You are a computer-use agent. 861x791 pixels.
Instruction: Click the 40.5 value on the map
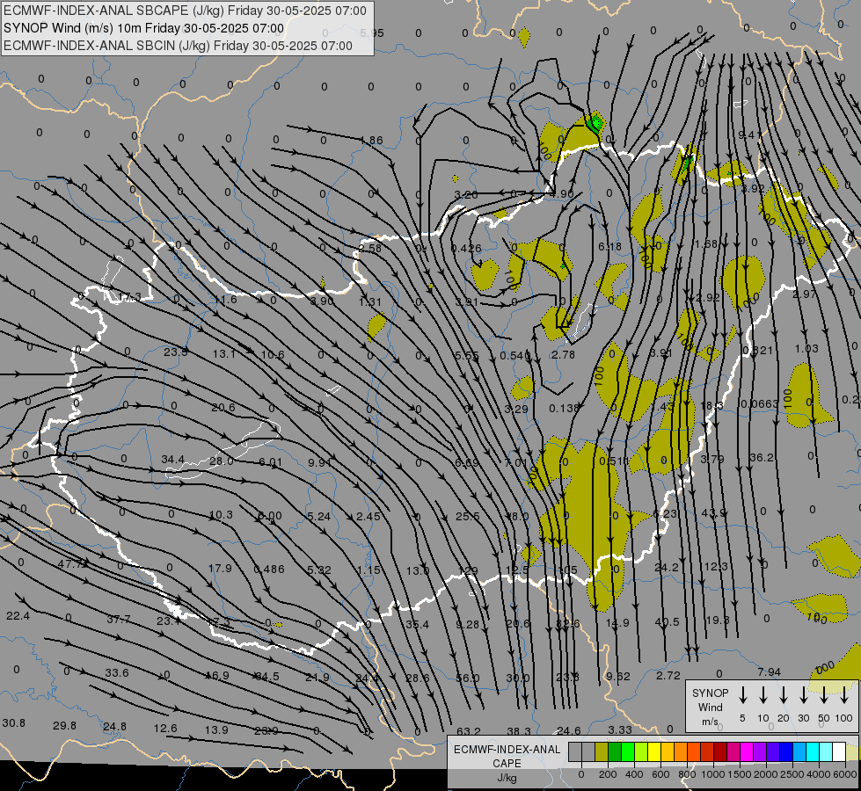668,622
